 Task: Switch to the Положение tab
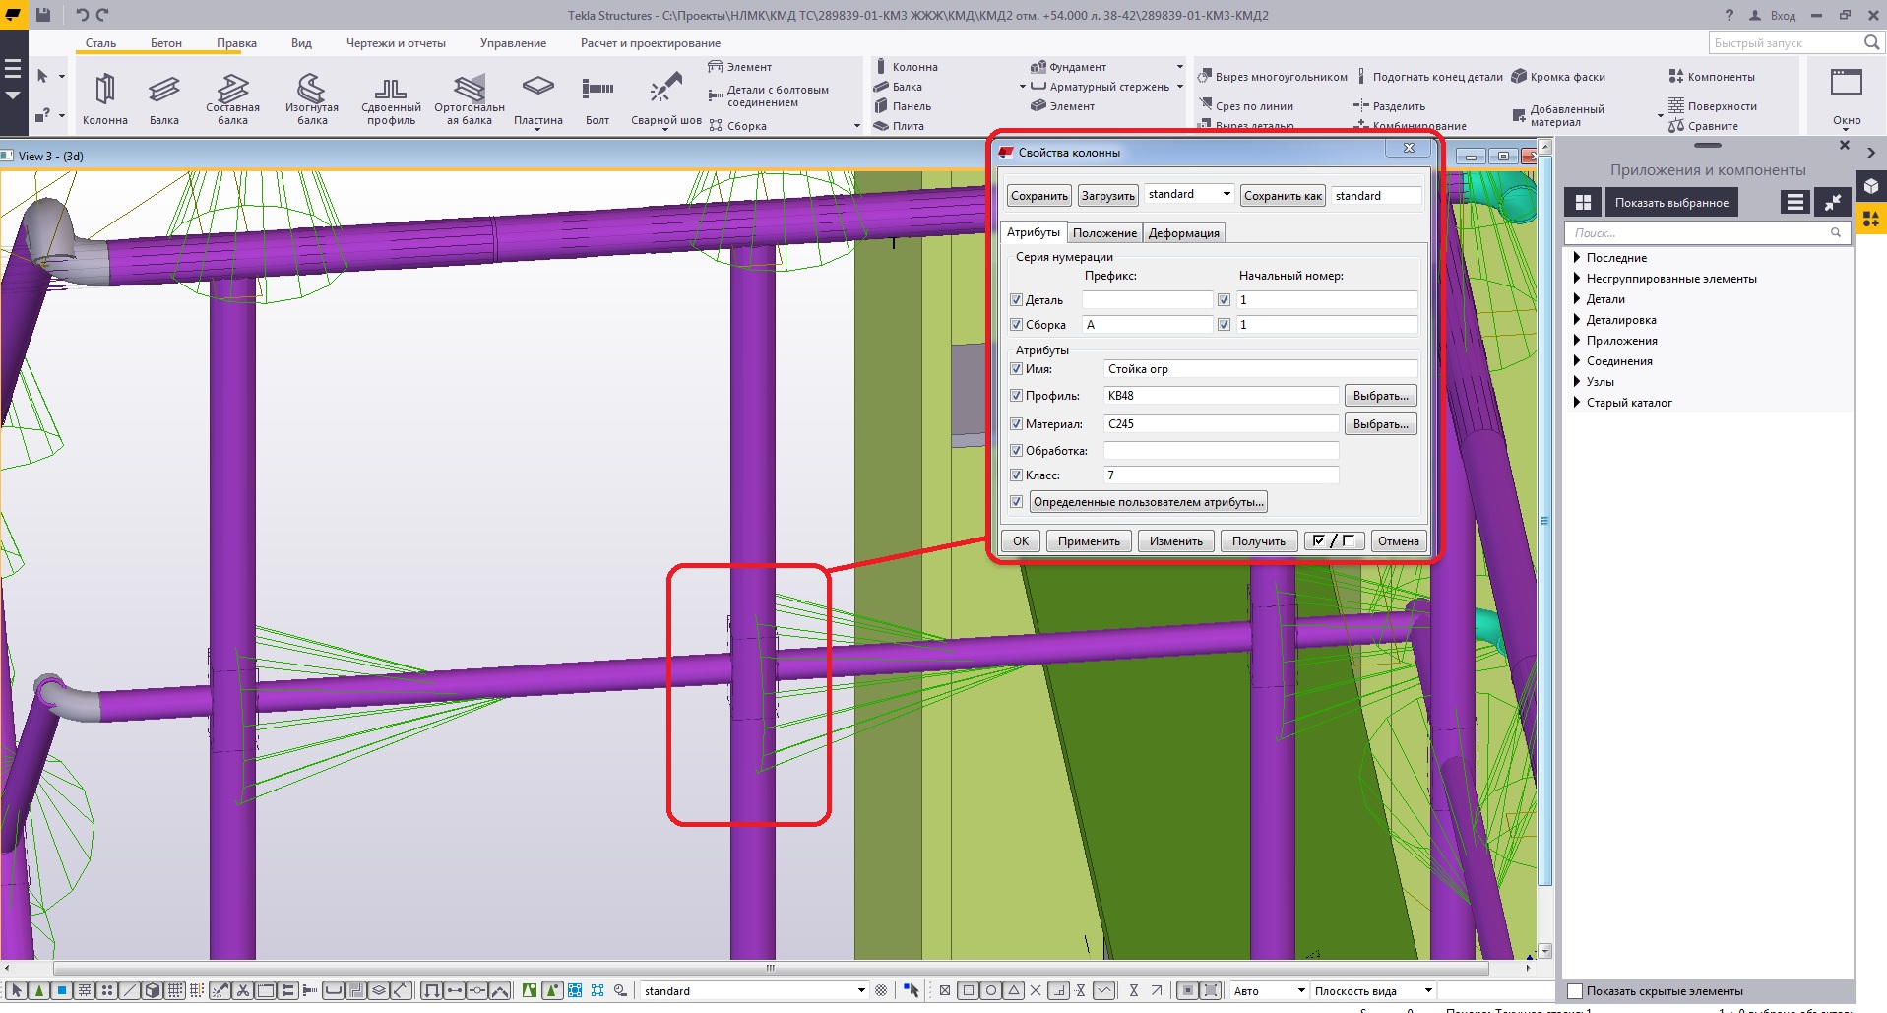1104,233
